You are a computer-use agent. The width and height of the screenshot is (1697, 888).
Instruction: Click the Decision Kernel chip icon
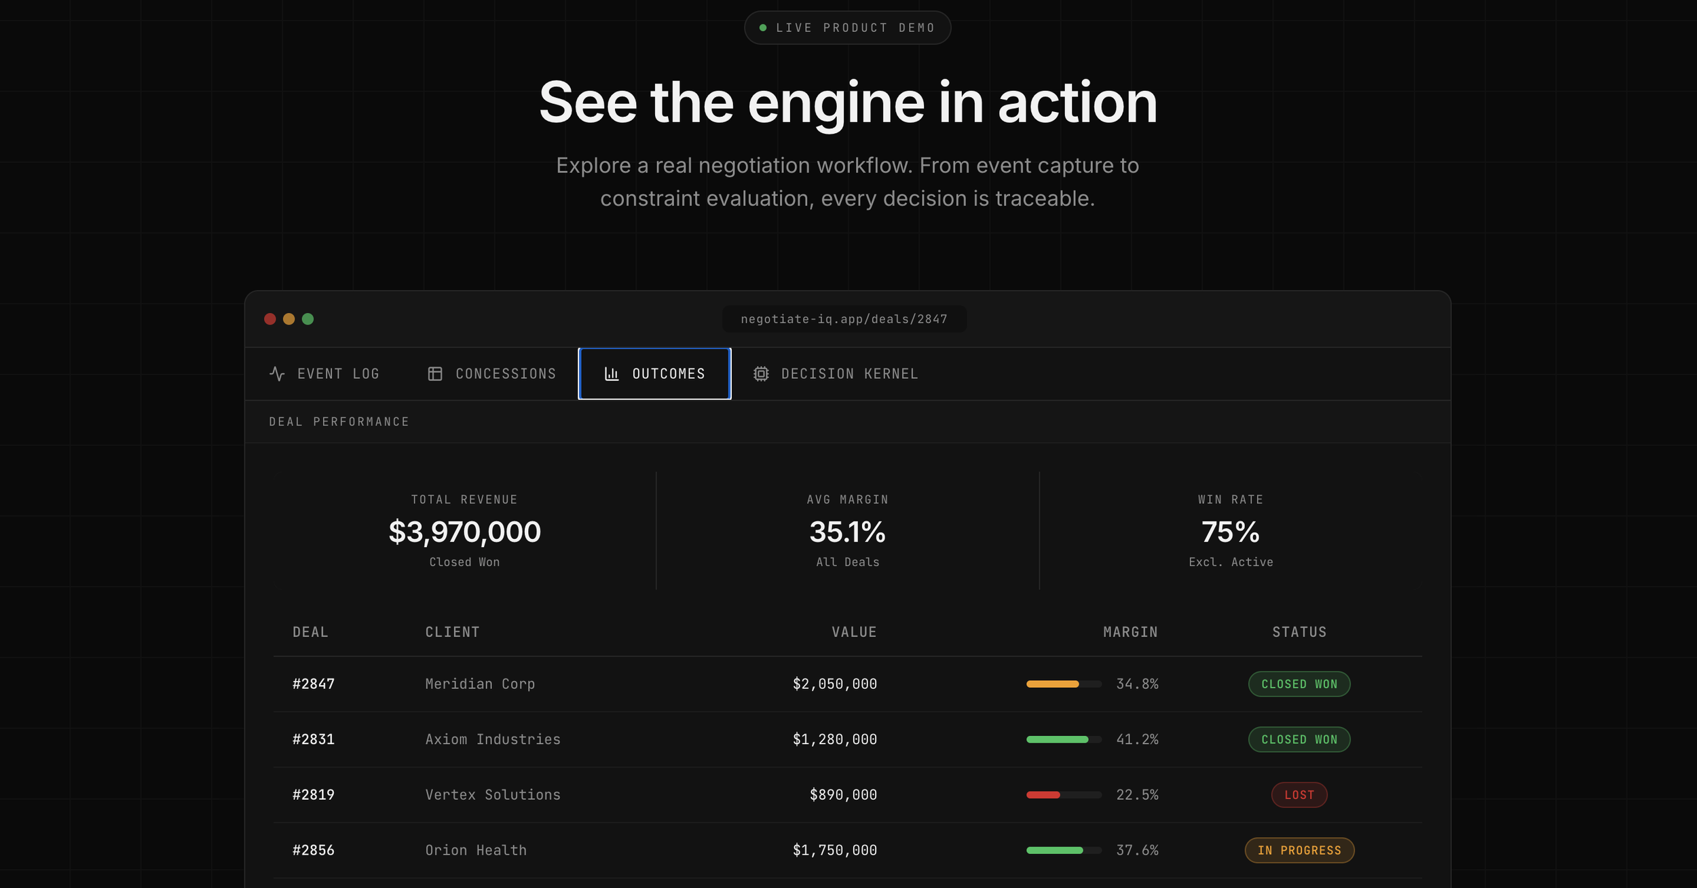(761, 373)
